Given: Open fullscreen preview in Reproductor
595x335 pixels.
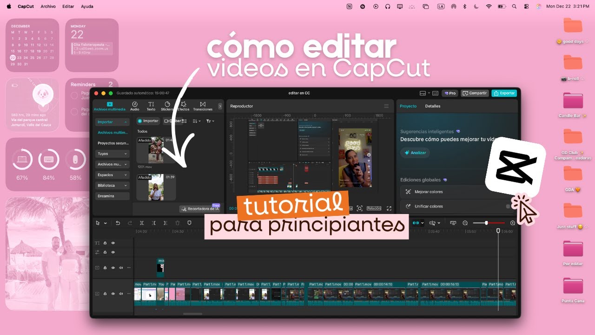Looking at the screenshot, I should (389, 208).
